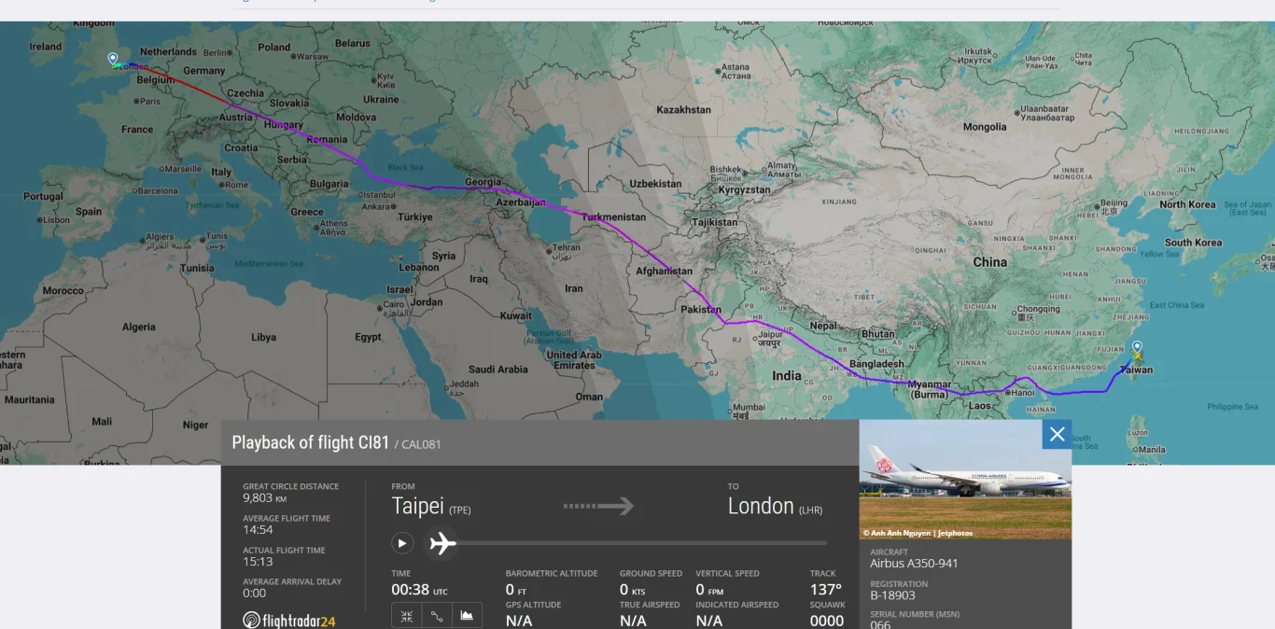Click the time value 00:38 UTC
Image resolution: width=1275 pixels, height=629 pixels.
[419, 590]
